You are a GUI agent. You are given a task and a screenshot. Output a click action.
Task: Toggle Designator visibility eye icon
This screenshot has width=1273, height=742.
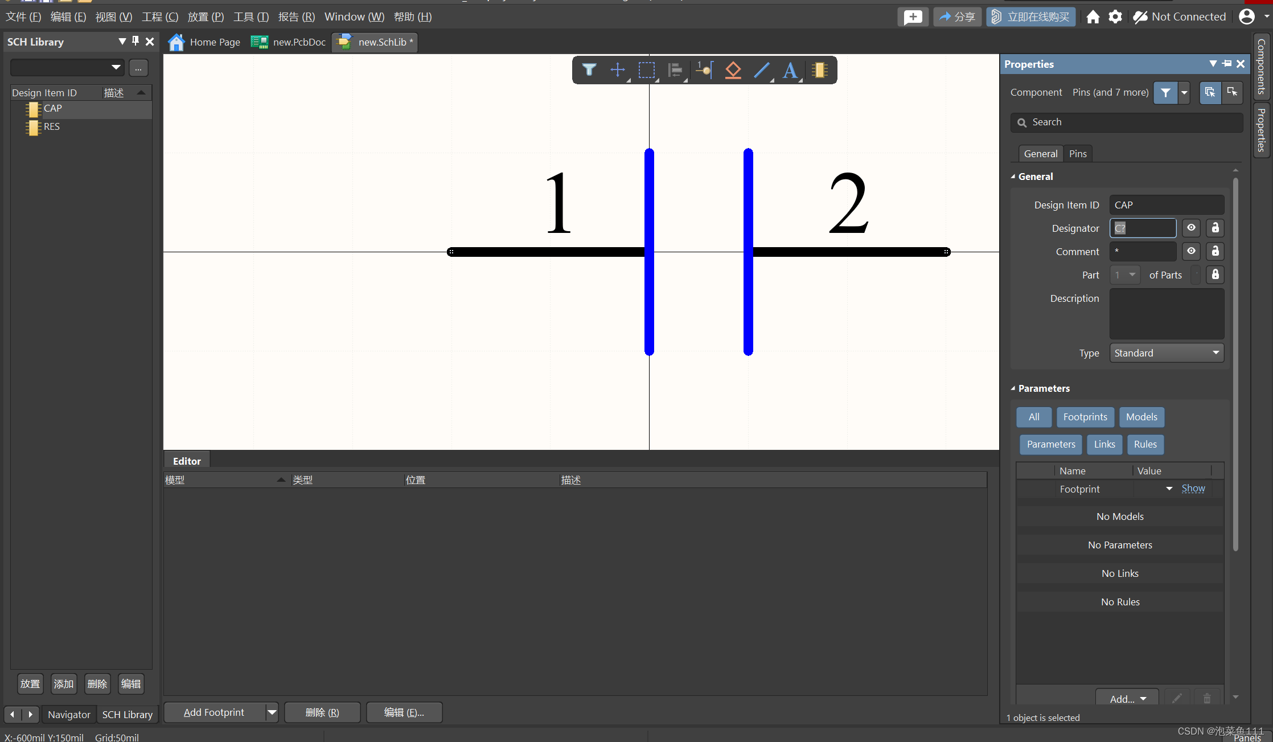[x=1191, y=228]
